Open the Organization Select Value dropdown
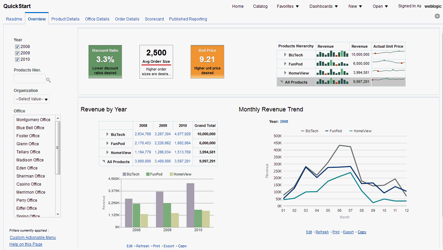The image size is (443, 250). 31,99
